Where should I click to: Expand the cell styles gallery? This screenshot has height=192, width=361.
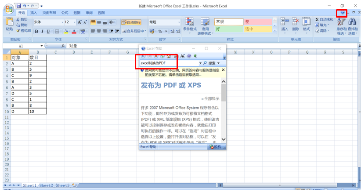point(274,30)
